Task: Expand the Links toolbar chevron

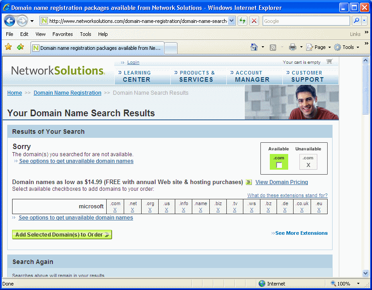Action: [x=366, y=32]
